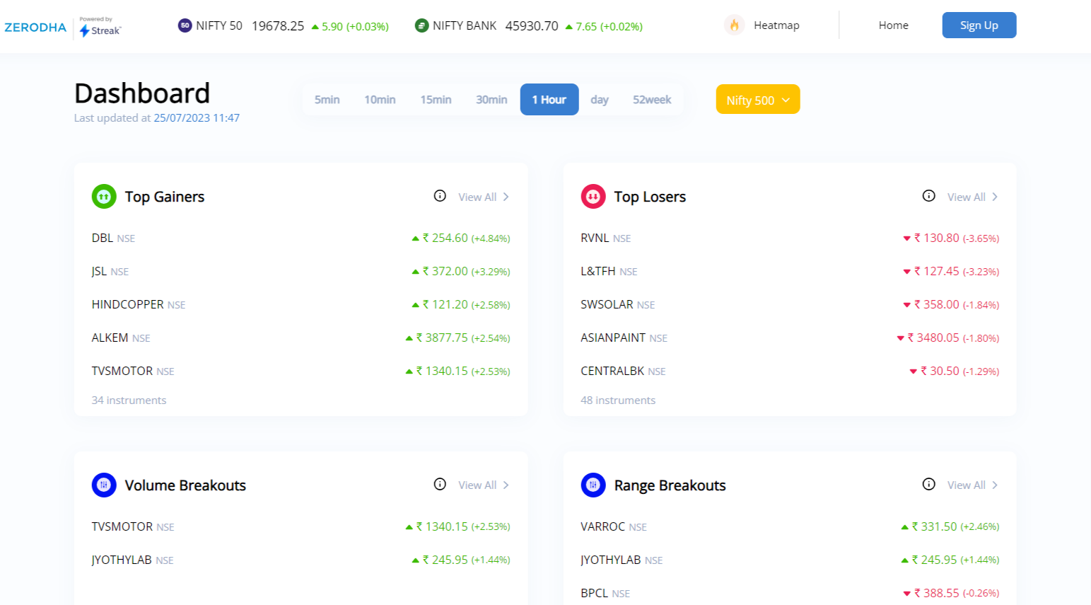Screen dimensions: 1091x605
Task: Click the NIFTY BANK value 45930.70
Action: tap(532, 26)
